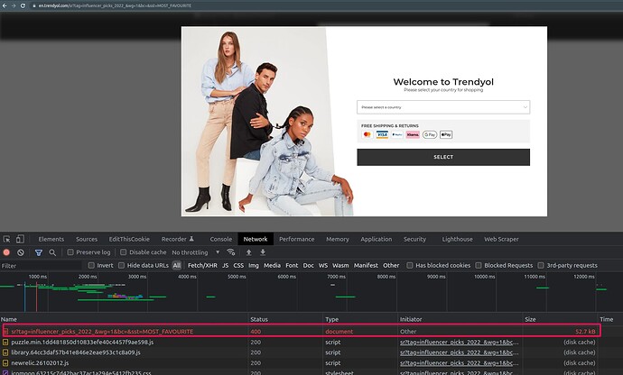Filter requests by Fetch/XHR type
The width and height of the screenshot is (623, 375).
pyautogui.click(x=202, y=266)
